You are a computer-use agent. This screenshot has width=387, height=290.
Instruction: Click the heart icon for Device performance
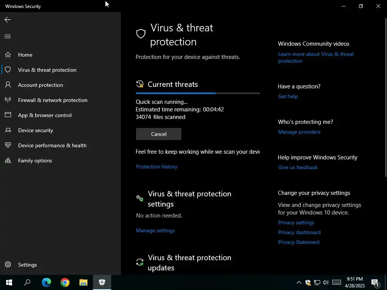point(8,145)
